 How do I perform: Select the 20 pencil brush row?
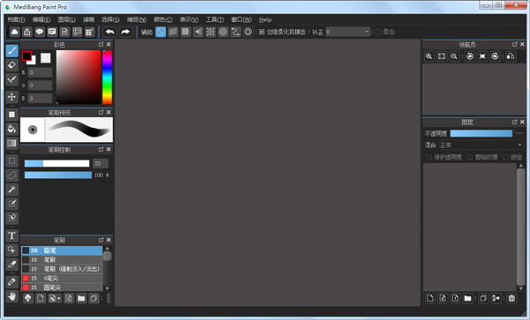tap(62, 250)
